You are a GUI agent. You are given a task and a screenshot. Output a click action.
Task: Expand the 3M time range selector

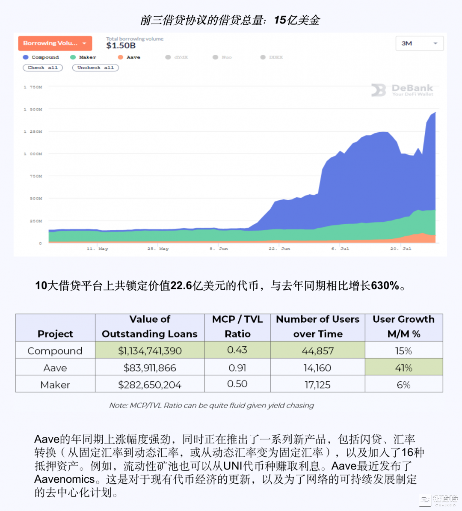(x=419, y=43)
